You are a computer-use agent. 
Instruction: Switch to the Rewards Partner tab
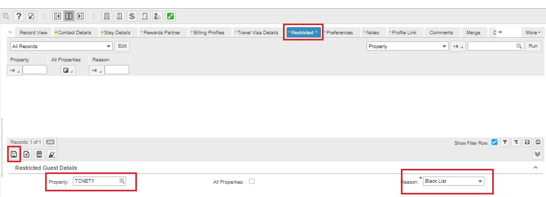[162, 32]
